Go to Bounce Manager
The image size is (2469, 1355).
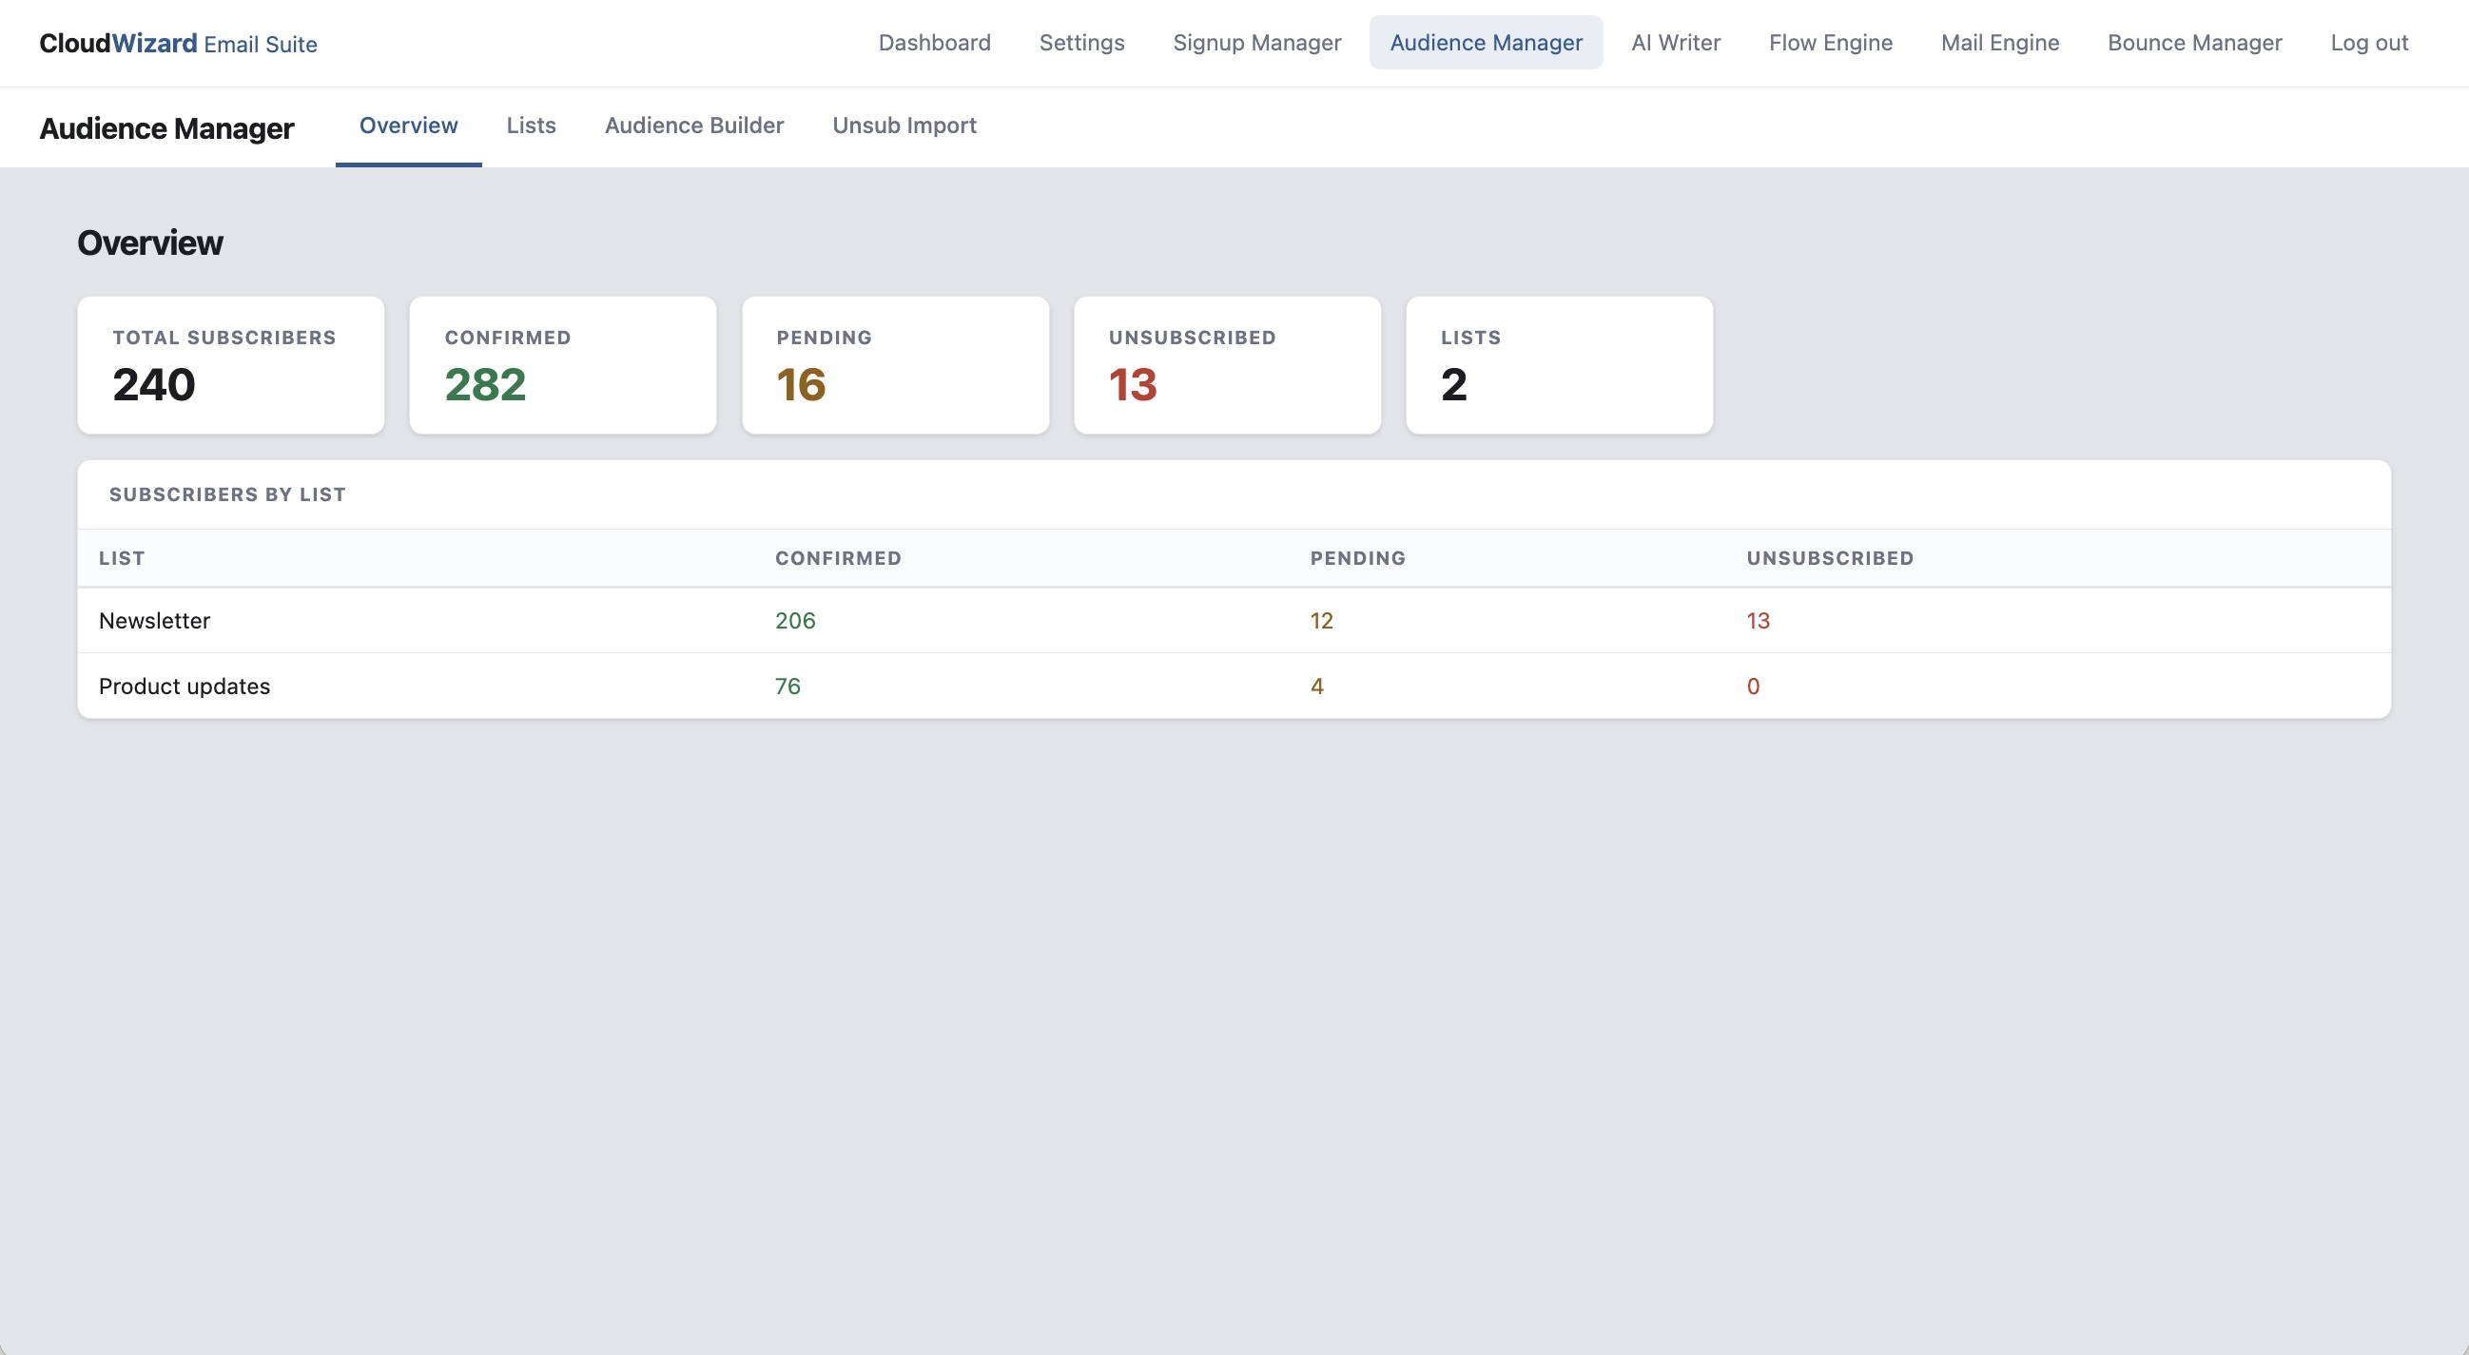tap(2194, 43)
